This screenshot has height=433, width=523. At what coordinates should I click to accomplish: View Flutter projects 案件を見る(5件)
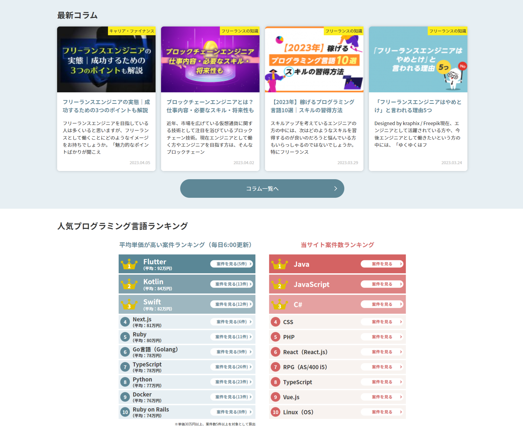click(231, 264)
